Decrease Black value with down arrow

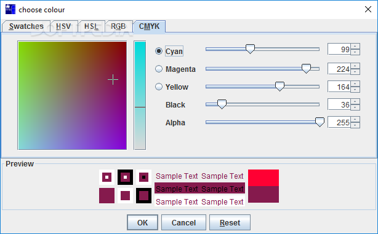point(355,107)
